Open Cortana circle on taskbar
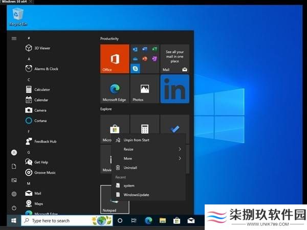This screenshot has width=307, height=230. pos(120,221)
